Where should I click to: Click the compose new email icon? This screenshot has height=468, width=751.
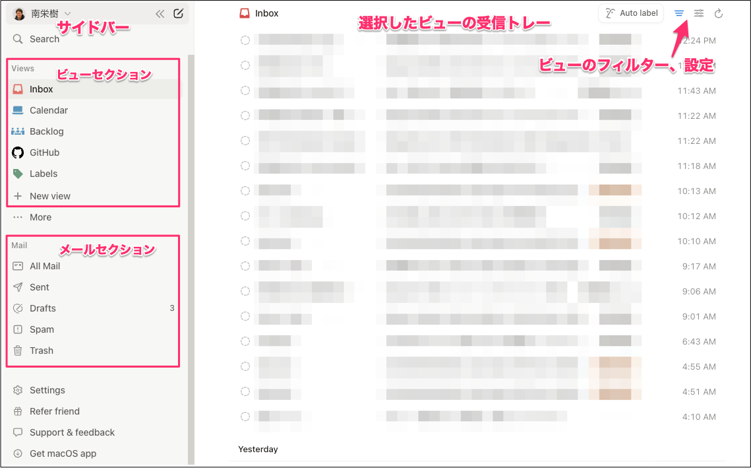(x=178, y=13)
